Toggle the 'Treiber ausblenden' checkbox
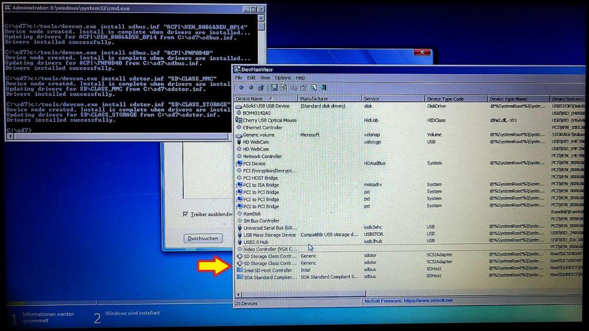 (186, 215)
